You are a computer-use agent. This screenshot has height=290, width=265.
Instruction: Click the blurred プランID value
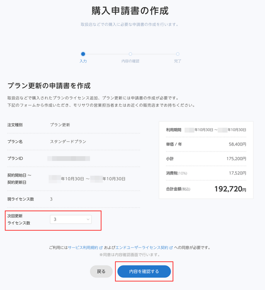coord(69,158)
